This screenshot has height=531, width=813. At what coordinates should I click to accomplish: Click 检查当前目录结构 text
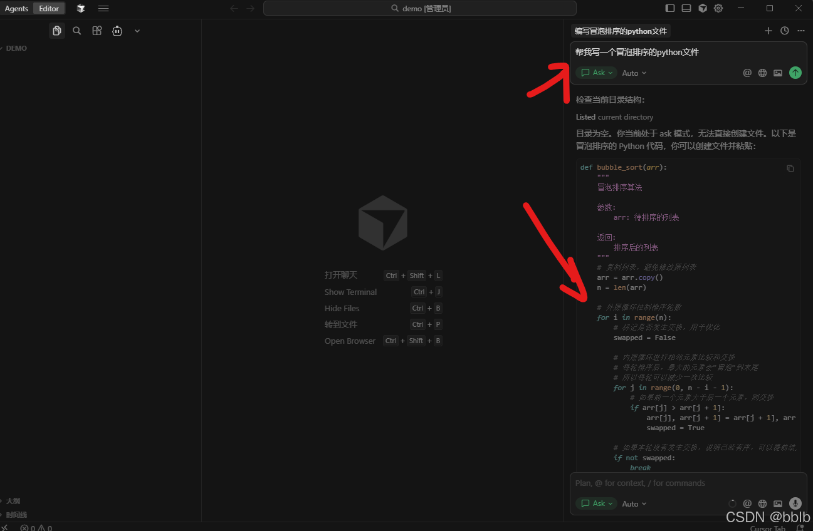pos(610,100)
